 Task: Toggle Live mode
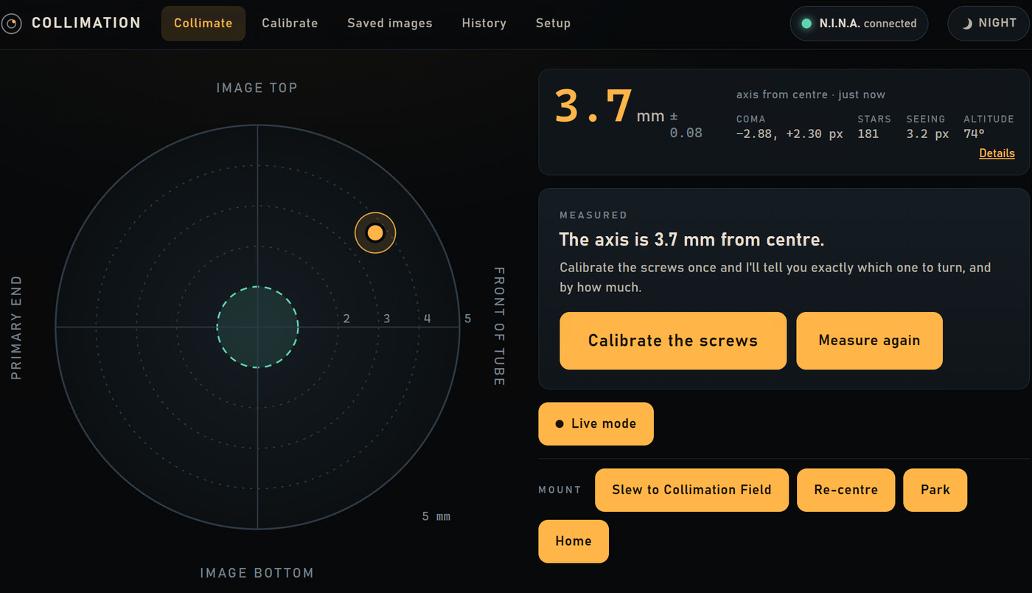tap(596, 423)
